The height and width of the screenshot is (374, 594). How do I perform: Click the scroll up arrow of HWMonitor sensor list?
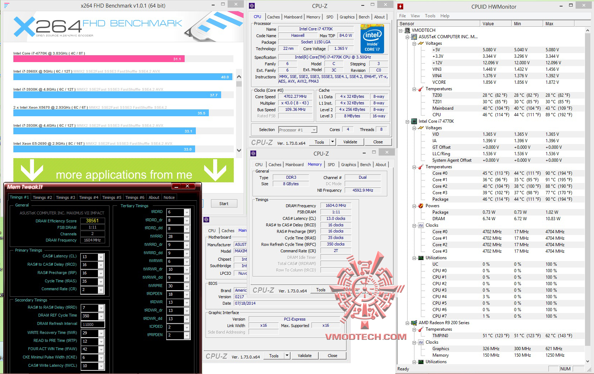589,31
